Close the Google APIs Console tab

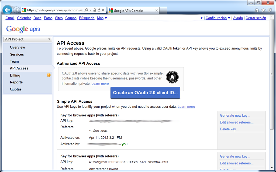(x=157, y=11)
